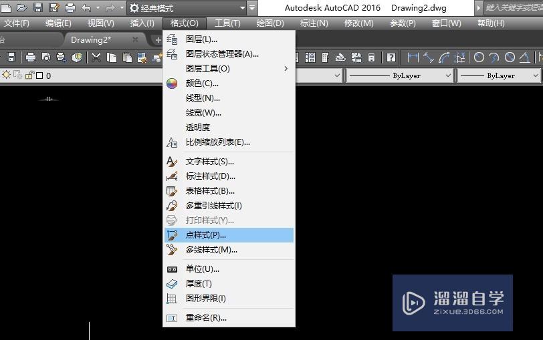Click the Cut scissors icon

point(96,57)
